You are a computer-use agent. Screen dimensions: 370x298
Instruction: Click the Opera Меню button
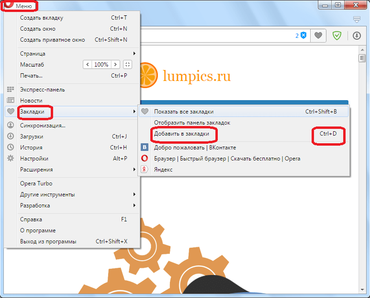pos(19,6)
